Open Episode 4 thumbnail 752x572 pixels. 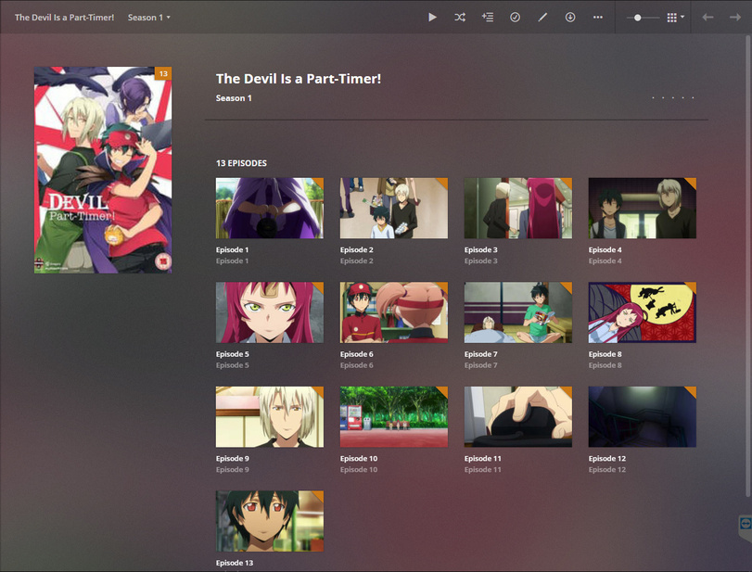click(x=643, y=208)
